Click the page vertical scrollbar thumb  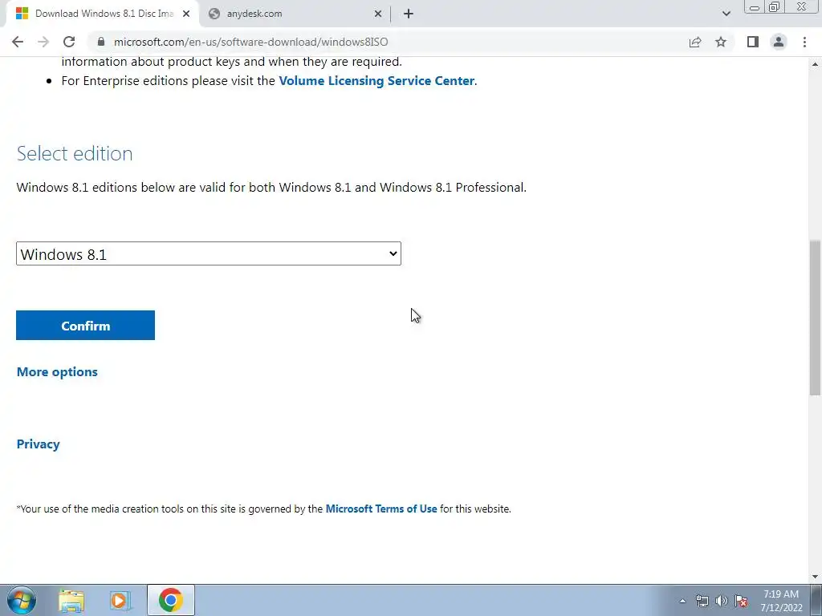tap(815, 318)
